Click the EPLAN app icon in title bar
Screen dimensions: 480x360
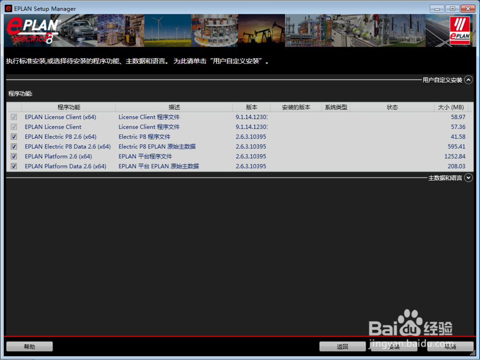point(9,9)
